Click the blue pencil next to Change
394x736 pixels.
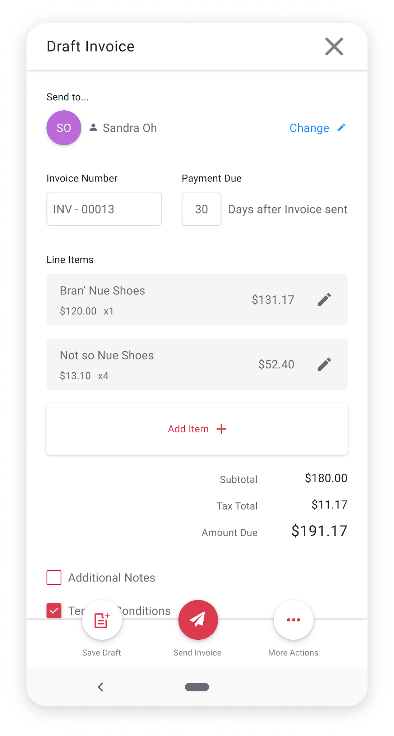[341, 128]
